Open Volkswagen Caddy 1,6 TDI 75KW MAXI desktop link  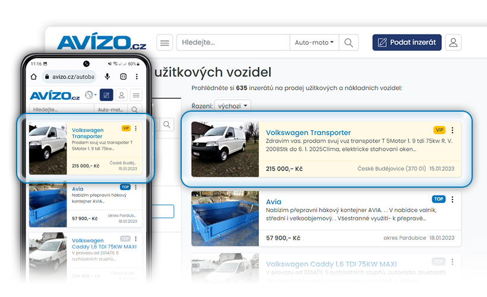coord(331,264)
